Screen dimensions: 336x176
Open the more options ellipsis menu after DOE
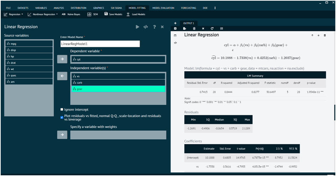coord(215,7)
